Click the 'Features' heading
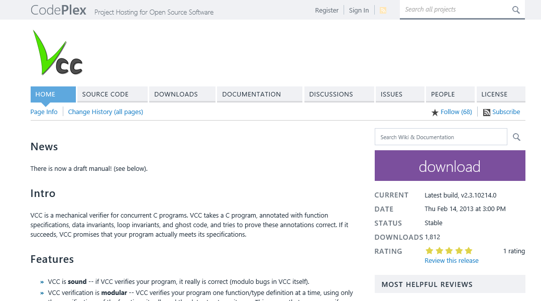Image resolution: width=541 pixels, height=301 pixels. (52, 259)
